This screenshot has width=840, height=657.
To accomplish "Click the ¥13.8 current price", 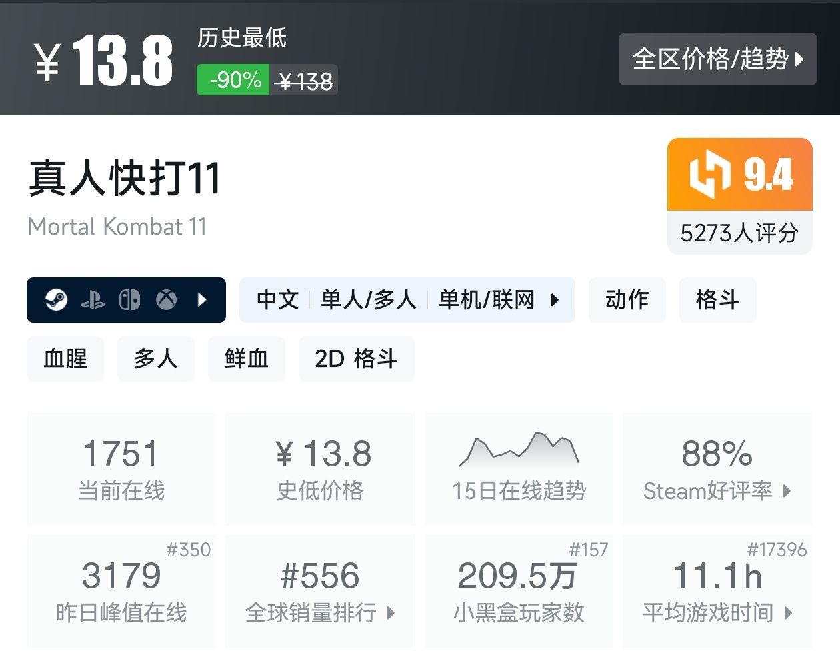I will click(x=103, y=61).
